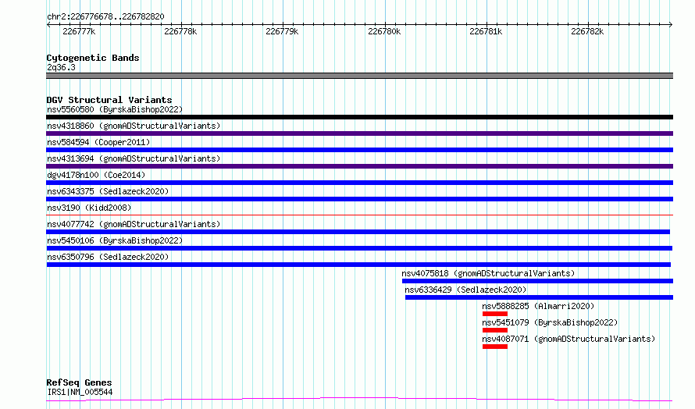The height and width of the screenshot is (409, 695).
Task: Select the blue nsv6343375 variant bar
Action: coord(359,199)
